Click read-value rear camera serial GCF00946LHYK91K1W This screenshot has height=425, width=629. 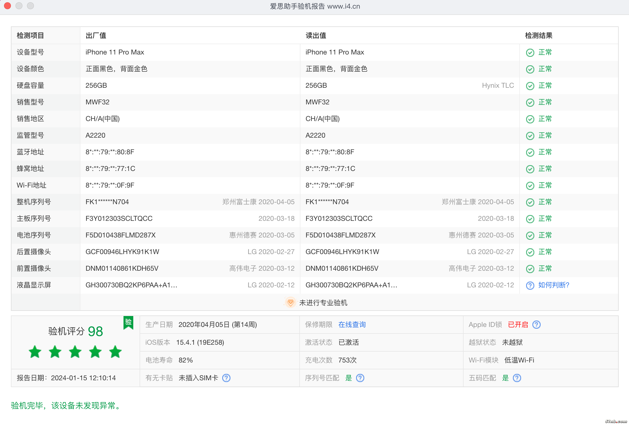[x=342, y=252]
